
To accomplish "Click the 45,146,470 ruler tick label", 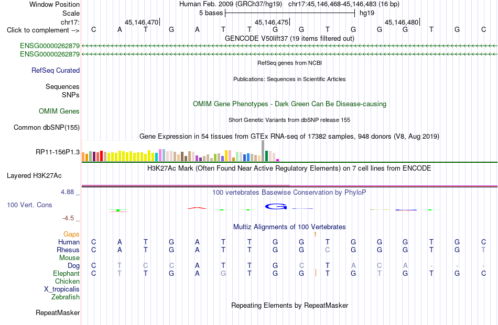I will [x=142, y=22].
